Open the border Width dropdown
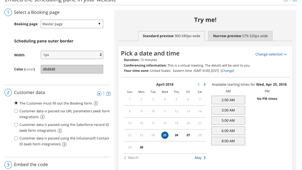Screen dimensions: 302x170 [72, 55]
